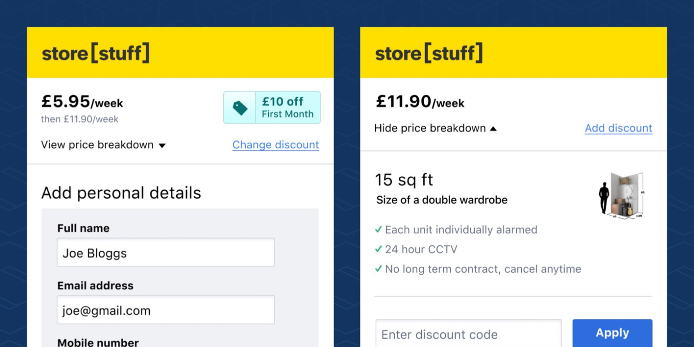The height and width of the screenshot is (347, 694).
Task: Click the store[stuff] logo on the left screen
Action: (x=96, y=52)
